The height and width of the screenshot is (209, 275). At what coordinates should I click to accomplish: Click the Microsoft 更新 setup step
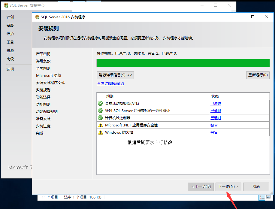coord(49,75)
